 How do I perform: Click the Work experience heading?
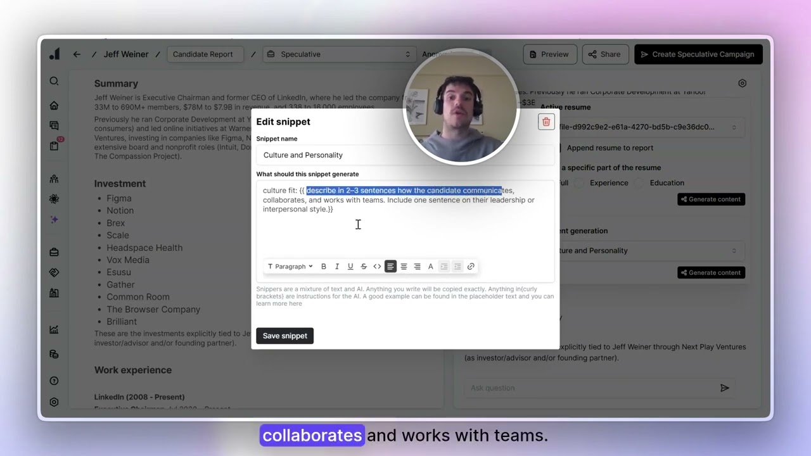pyautogui.click(x=133, y=370)
